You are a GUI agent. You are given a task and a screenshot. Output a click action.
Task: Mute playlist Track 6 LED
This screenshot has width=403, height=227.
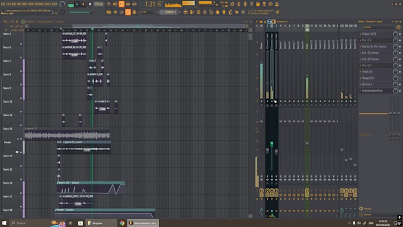click(21, 57)
